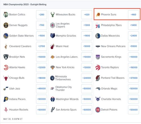This screenshot has height=124, width=141.
Task: Click the Boston Celtics team logo
Action: (6, 15)
